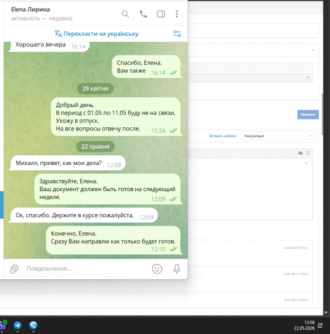This screenshot has height=334, width=330.
Task: Open the taskbar clock showing 13:58
Action: [304, 326]
